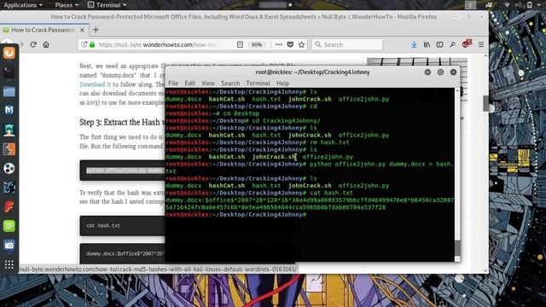
Task: Bookmark this page with star icon
Action: point(301,44)
